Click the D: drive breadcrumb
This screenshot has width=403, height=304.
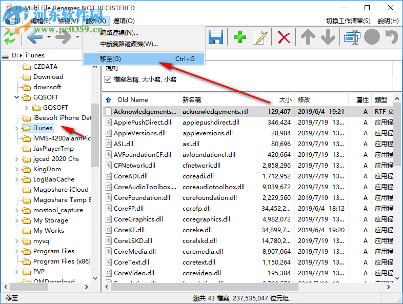[15, 55]
